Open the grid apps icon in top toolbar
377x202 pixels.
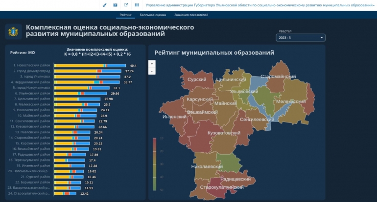pos(137,5)
